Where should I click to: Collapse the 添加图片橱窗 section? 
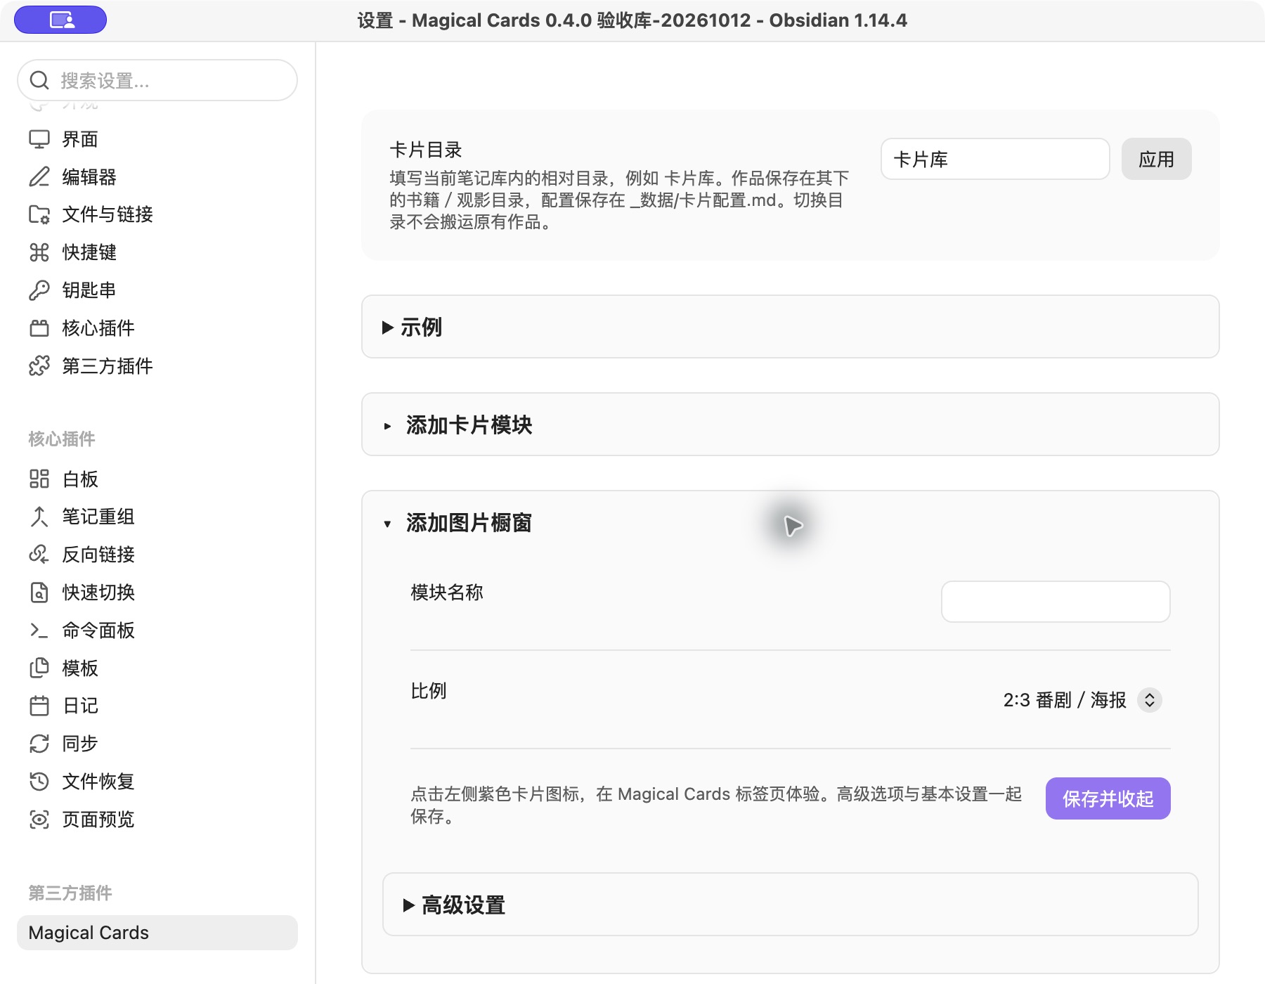point(790,523)
